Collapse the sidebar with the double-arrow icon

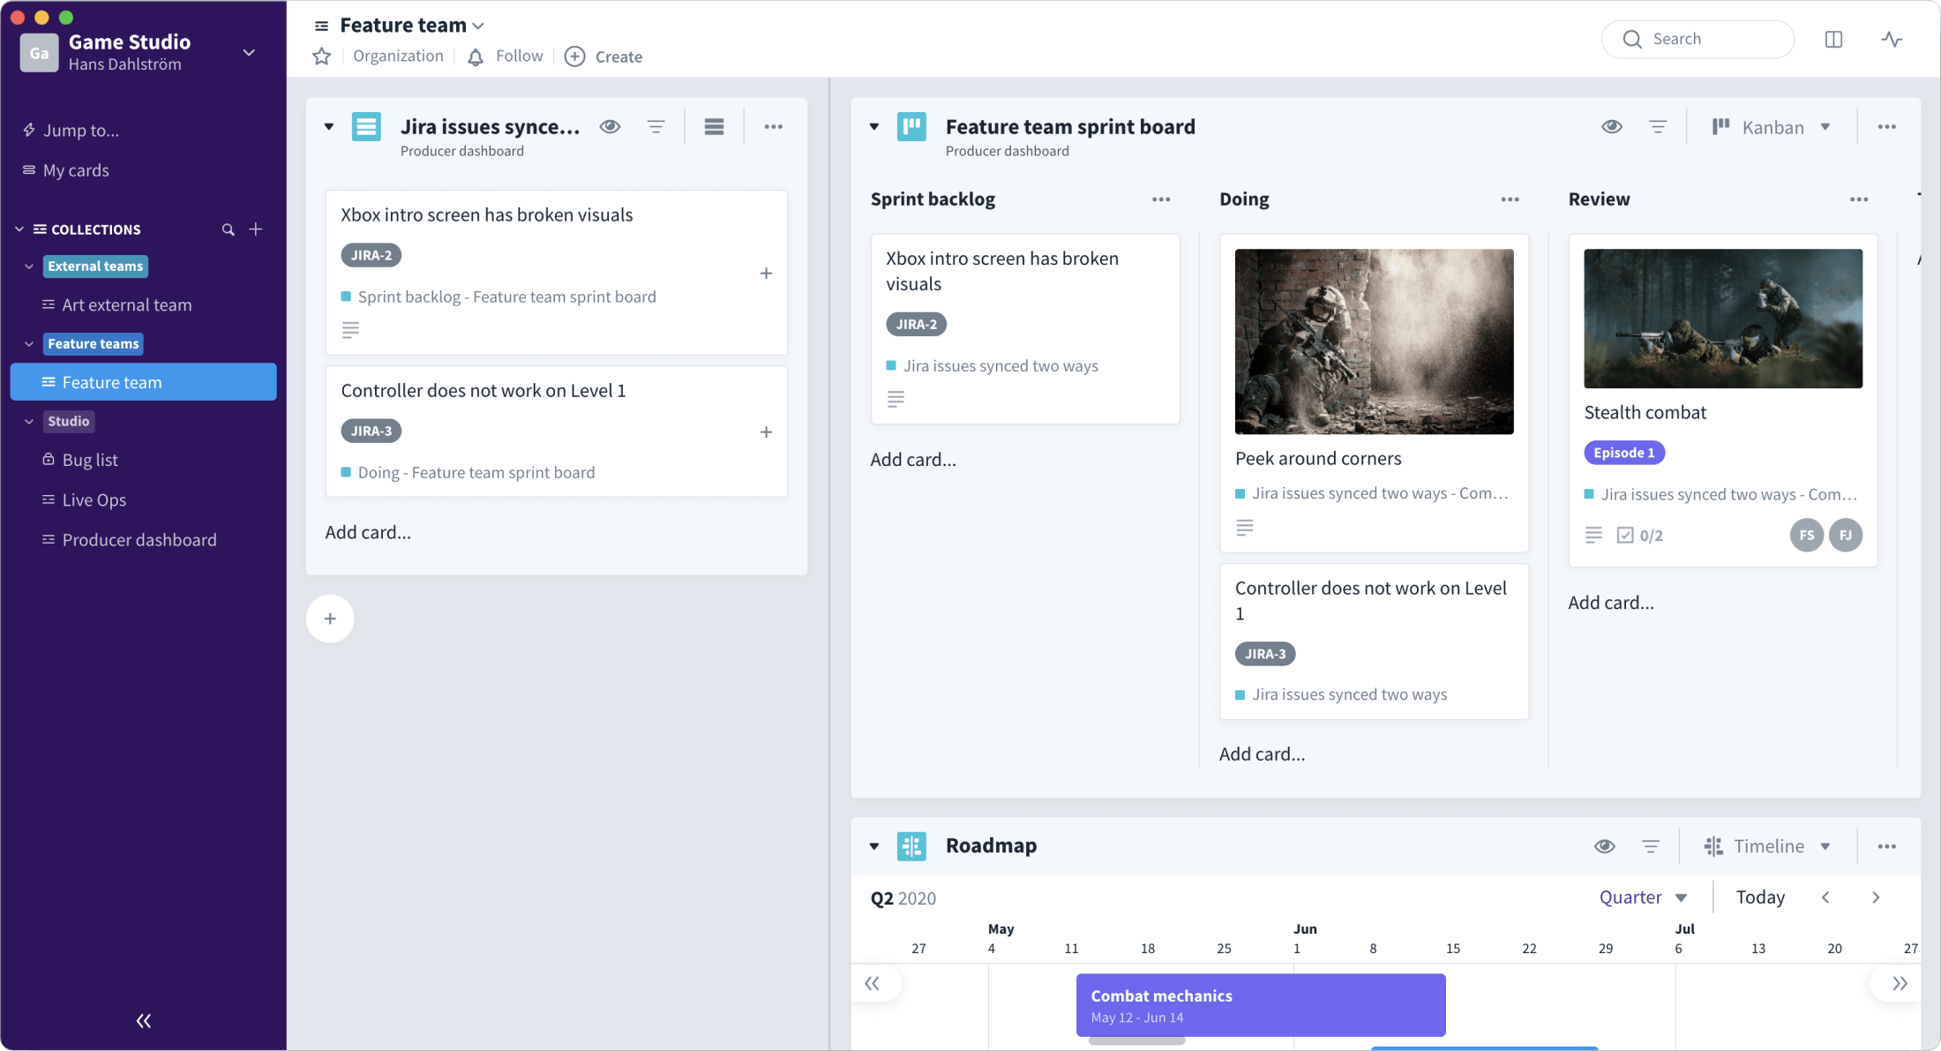tap(143, 1020)
